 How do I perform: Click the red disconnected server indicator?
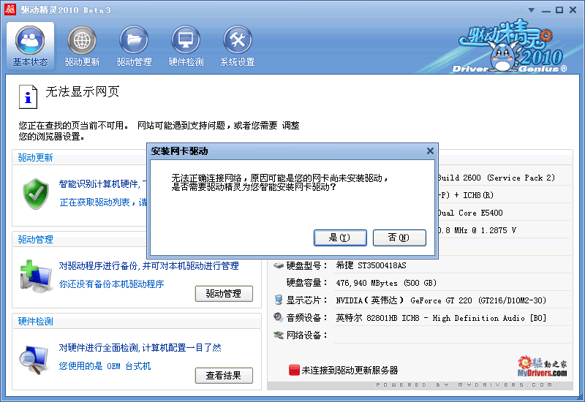point(294,370)
